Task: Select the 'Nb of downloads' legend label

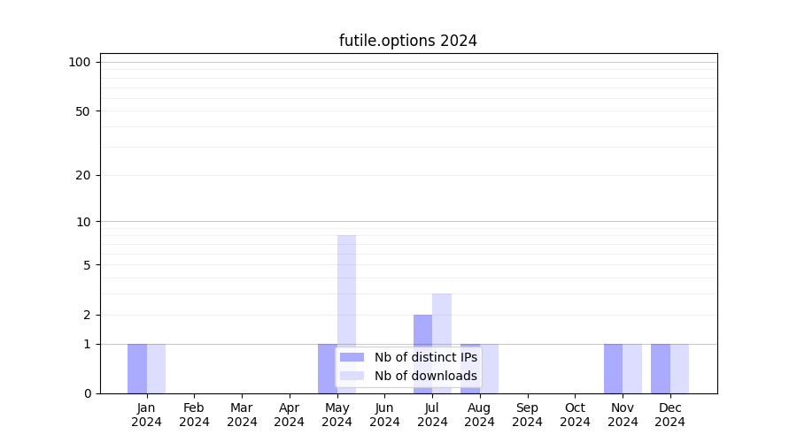Action: 425,376
